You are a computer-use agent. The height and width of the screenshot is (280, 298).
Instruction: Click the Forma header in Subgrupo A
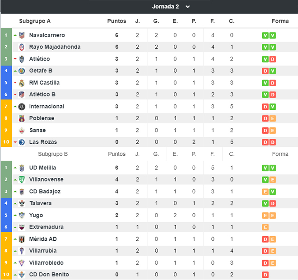(280, 21)
